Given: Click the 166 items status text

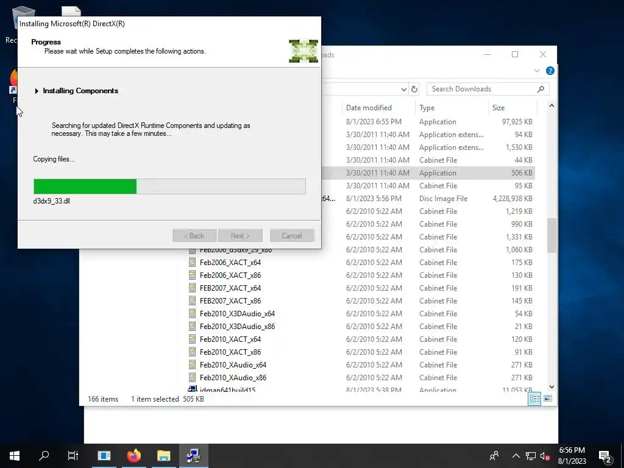Looking at the screenshot, I should 103,399.
